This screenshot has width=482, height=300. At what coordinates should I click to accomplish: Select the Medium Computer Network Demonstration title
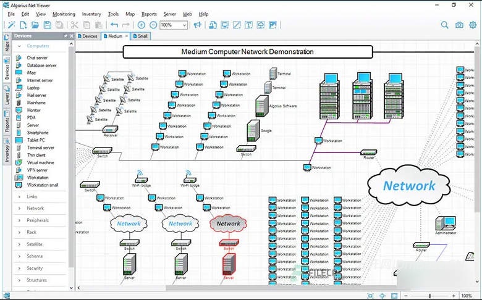point(247,52)
